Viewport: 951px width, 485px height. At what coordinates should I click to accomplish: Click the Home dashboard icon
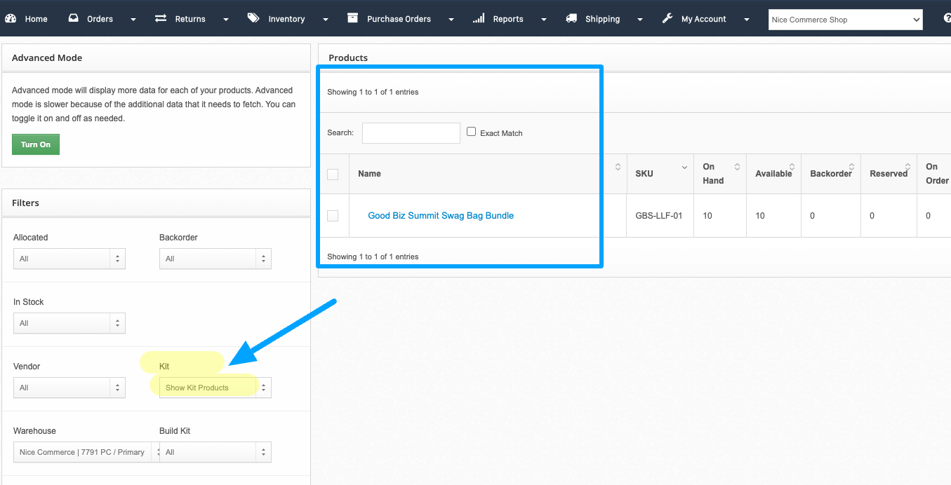[11, 19]
